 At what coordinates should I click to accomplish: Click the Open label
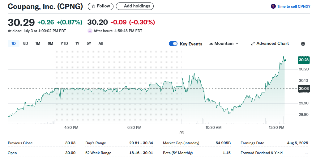(x=12, y=153)
